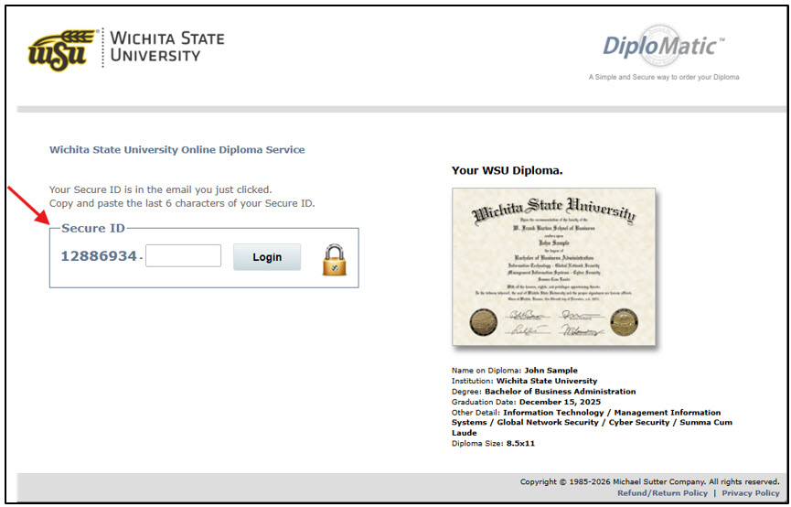Click the DiploMatic logo

point(663,46)
